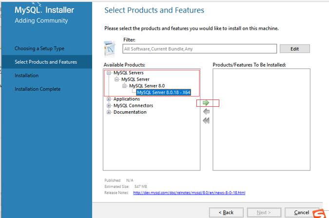Expand the Documentation tree node

pyautogui.click(x=109, y=112)
